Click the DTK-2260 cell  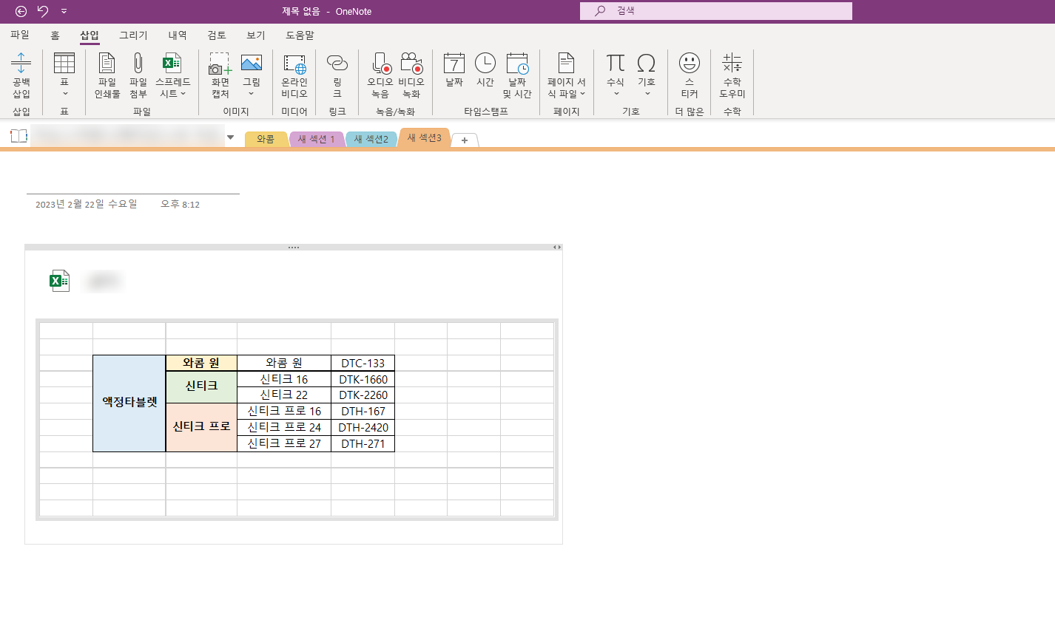[x=363, y=395]
